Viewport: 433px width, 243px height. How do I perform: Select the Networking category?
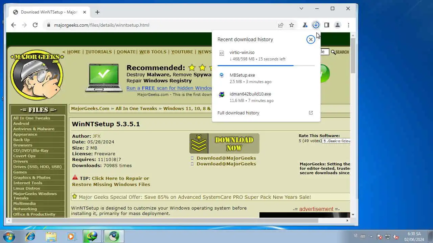click(25, 209)
